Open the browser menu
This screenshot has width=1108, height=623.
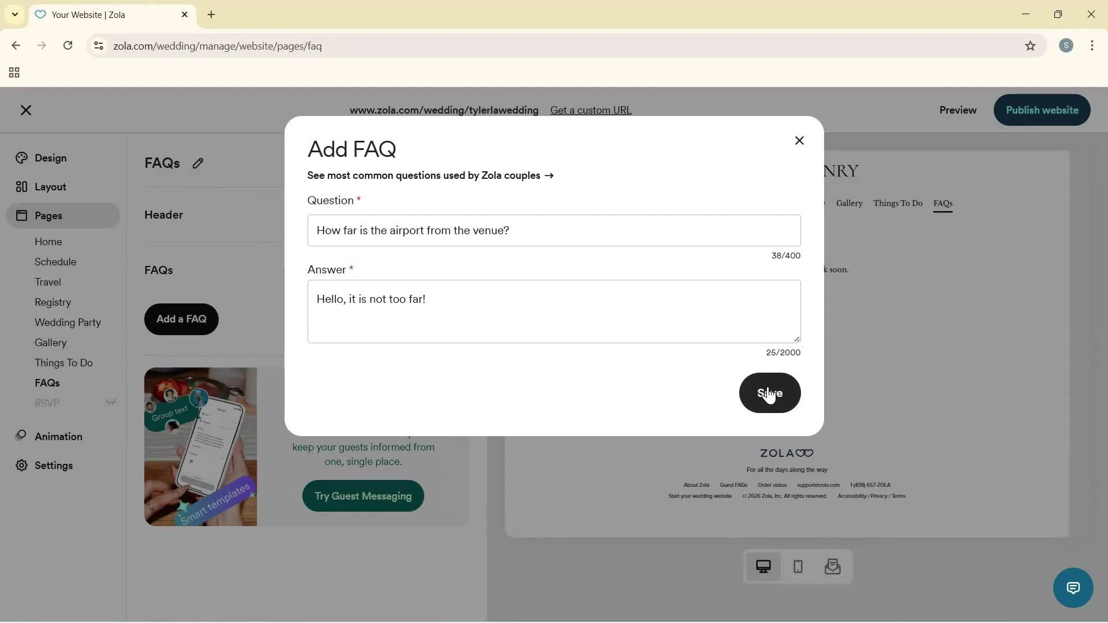tap(1092, 46)
